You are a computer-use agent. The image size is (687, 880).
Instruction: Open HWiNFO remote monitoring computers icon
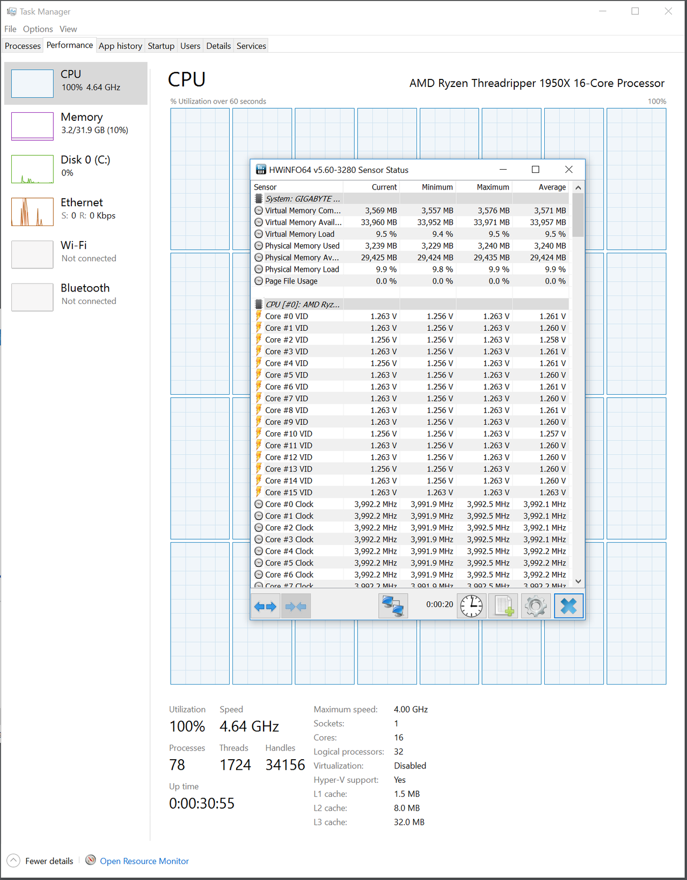coord(393,606)
